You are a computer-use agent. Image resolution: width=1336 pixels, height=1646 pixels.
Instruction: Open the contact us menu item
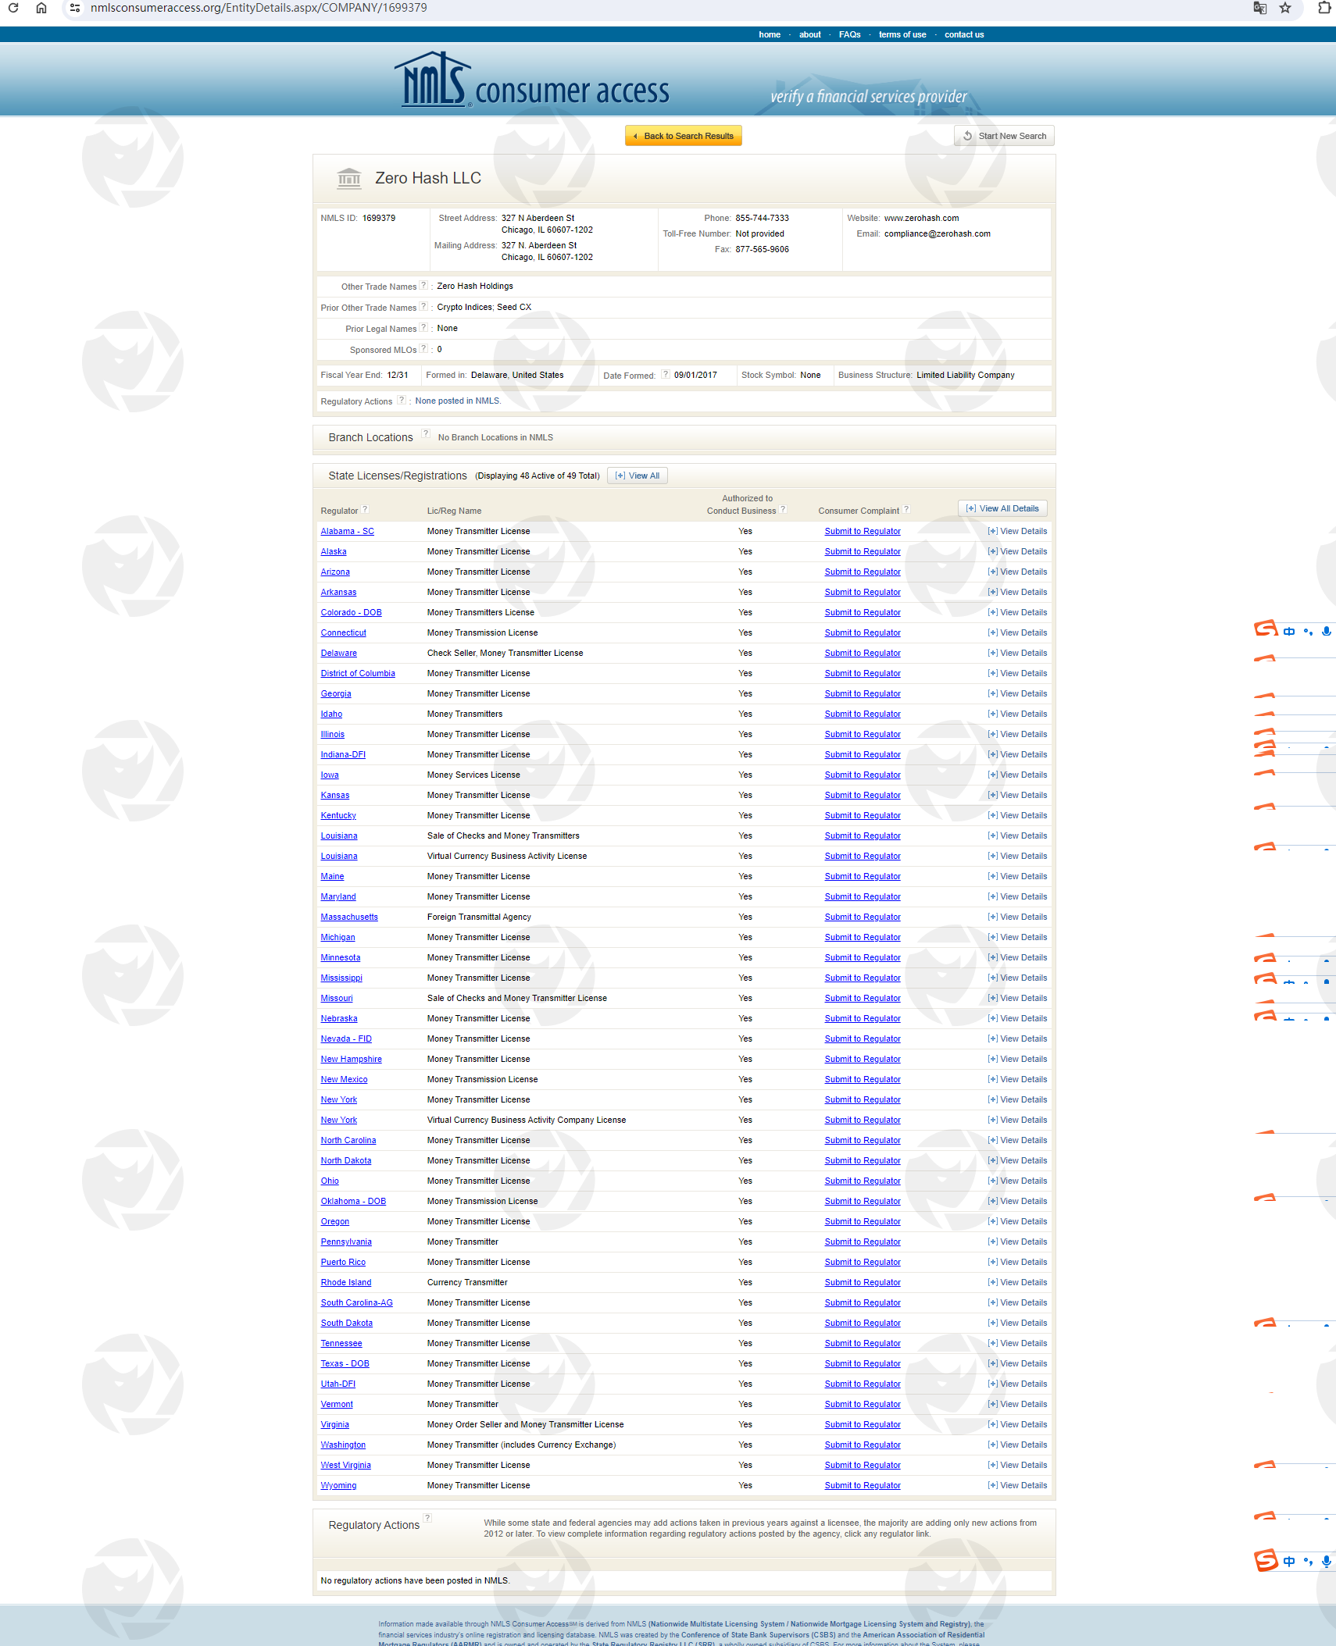(963, 35)
